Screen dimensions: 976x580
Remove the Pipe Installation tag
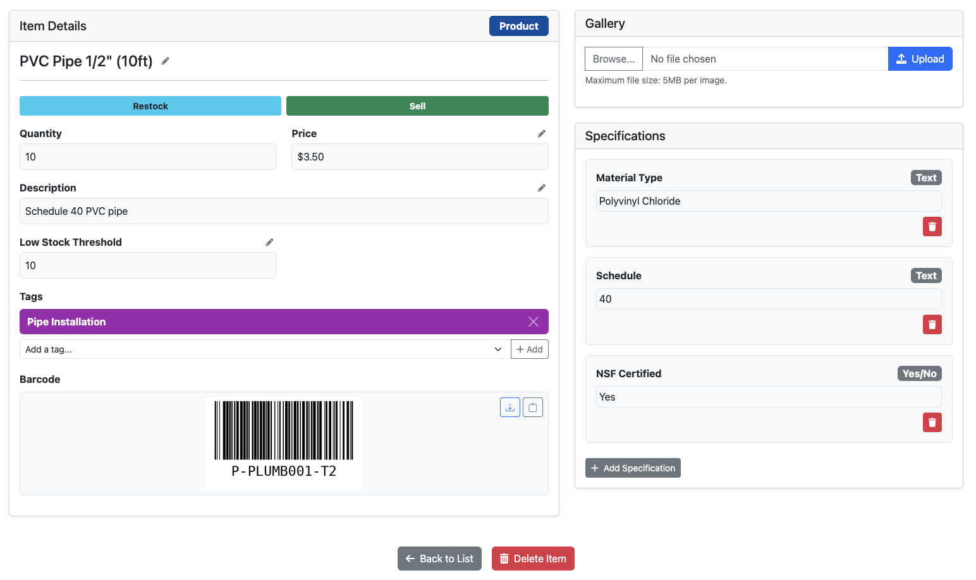coord(533,322)
